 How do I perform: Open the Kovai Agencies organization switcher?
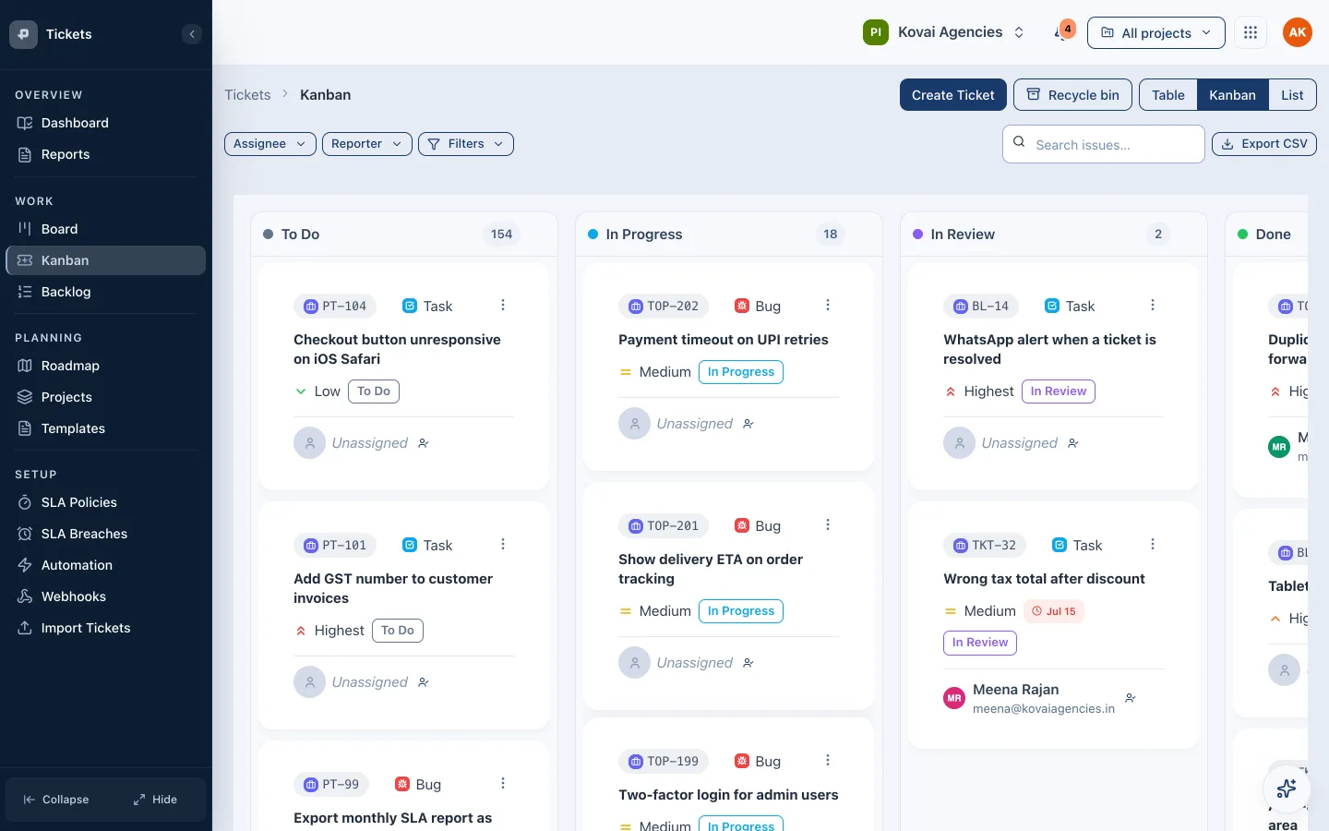point(944,32)
